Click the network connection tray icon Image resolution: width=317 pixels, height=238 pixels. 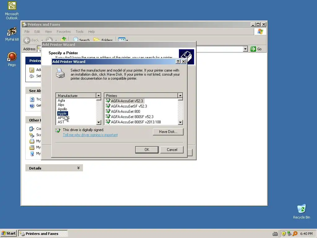289,234
